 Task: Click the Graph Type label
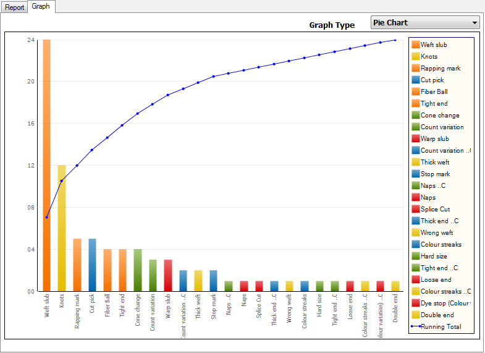pyautogui.click(x=332, y=25)
